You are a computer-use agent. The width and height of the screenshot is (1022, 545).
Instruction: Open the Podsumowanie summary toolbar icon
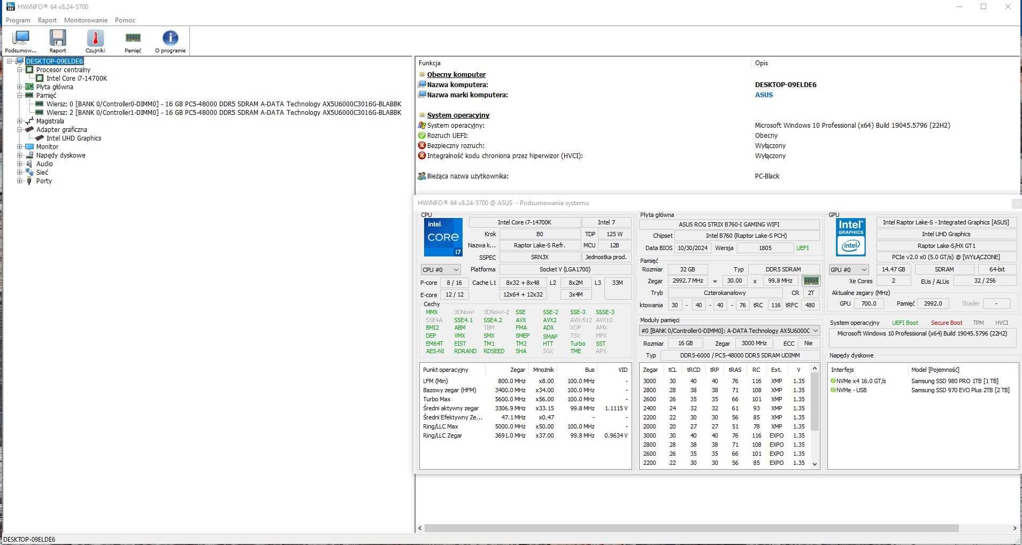point(21,41)
